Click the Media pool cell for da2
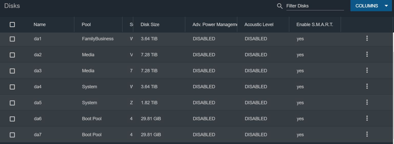This screenshot has height=144, width=394. coord(88,55)
